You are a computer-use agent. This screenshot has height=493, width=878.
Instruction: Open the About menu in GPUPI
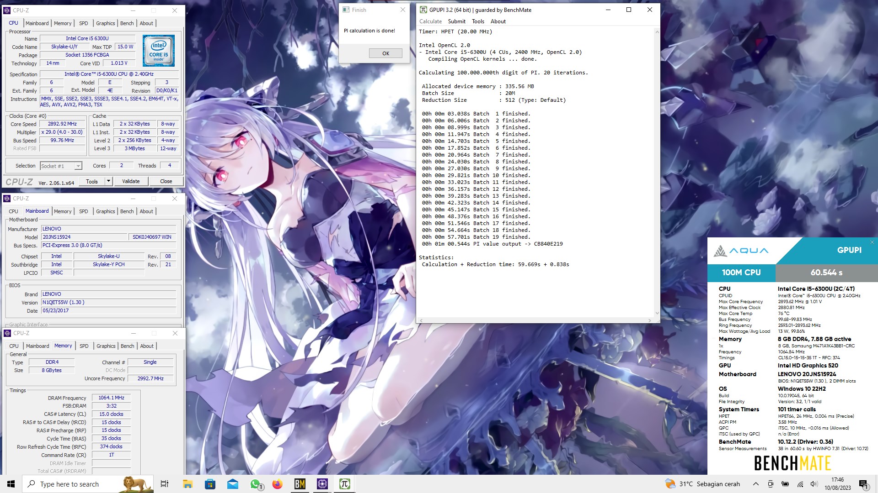pos(498,21)
